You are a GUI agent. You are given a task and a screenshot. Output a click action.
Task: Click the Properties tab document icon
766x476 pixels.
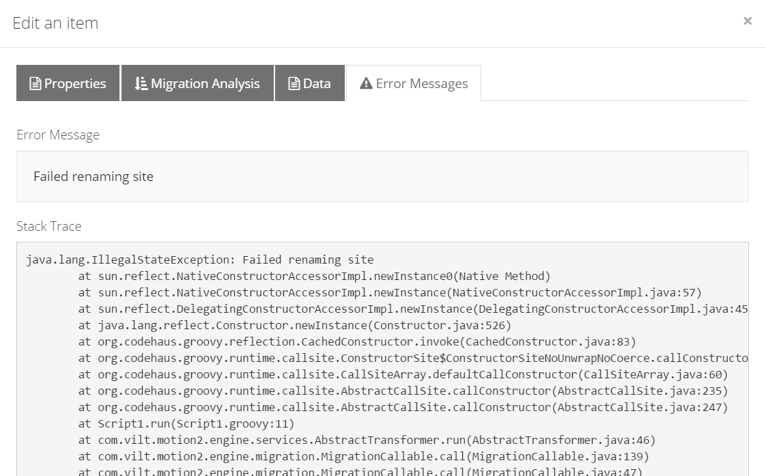click(x=36, y=83)
